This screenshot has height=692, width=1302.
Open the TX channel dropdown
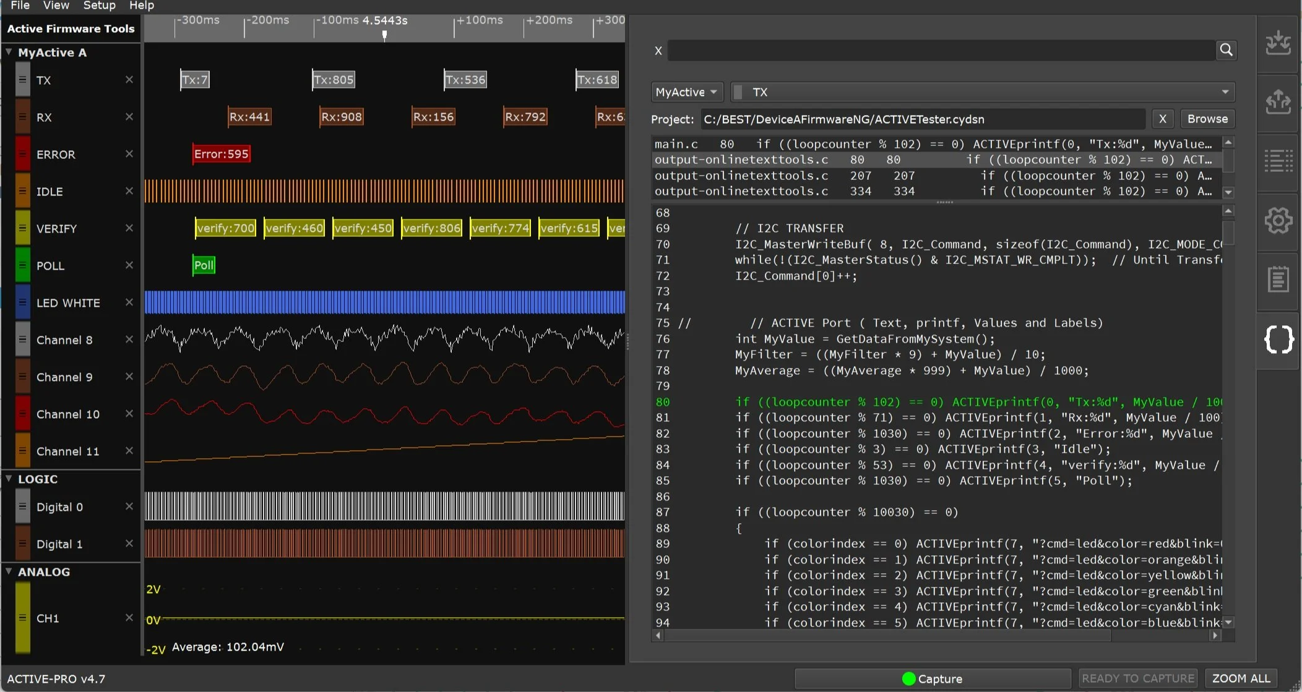click(1224, 92)
